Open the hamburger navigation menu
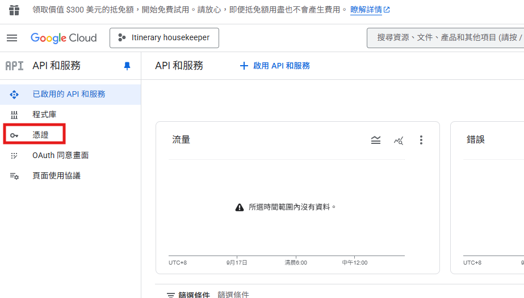 pos(12,38)
